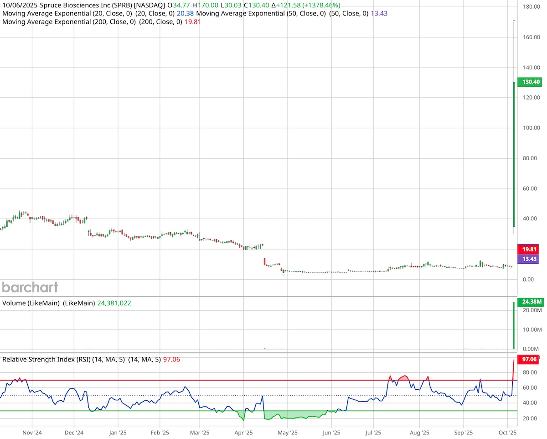Click the purple 13.43 EMA price tag
This screenshot has height=439, width=547.
(x=529, y=259)
